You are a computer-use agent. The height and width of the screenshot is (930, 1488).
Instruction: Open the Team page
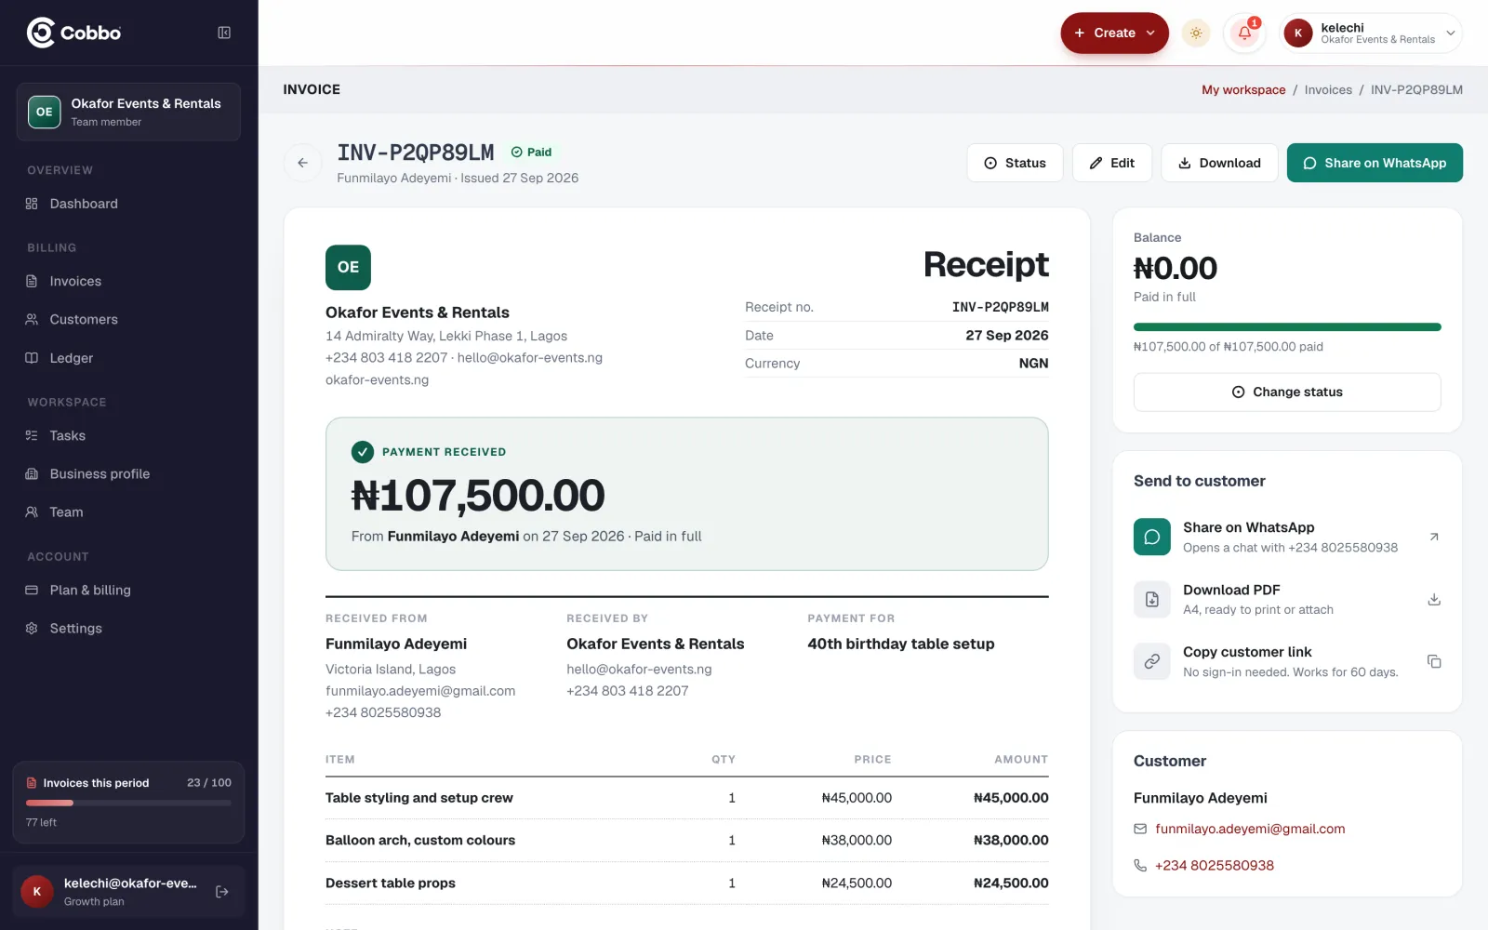coord(128,511)
